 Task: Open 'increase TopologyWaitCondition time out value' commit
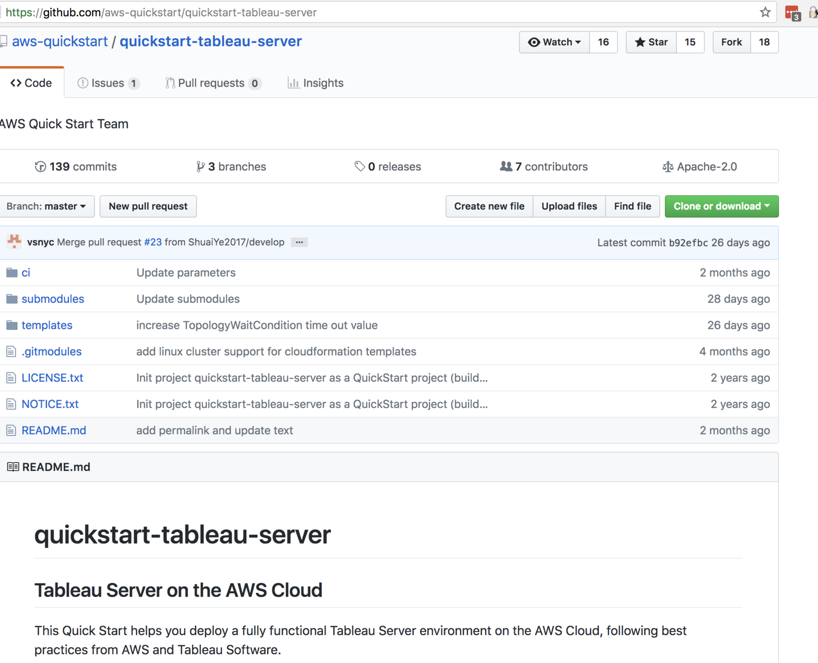tap(257, 325)
